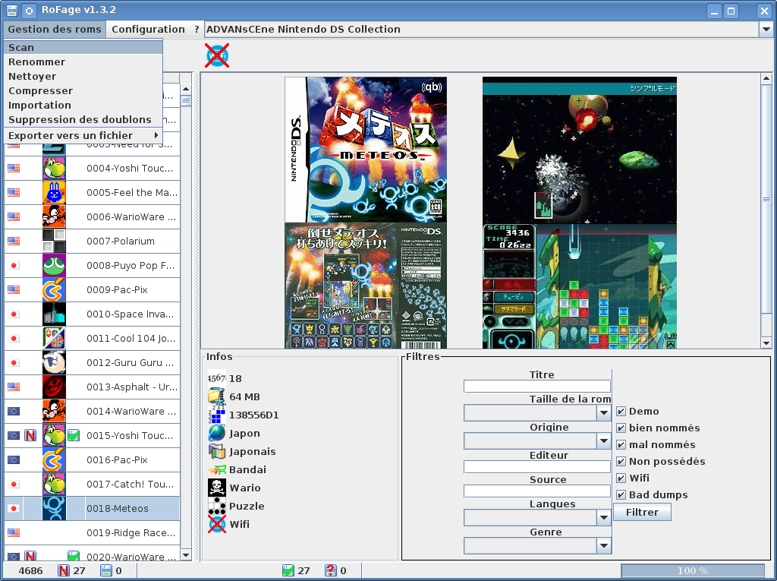Image resolution: width=777 pixels, height=581 pixels.
Task: Click the 100 % progress bar
Action: [x=693, y=570]
